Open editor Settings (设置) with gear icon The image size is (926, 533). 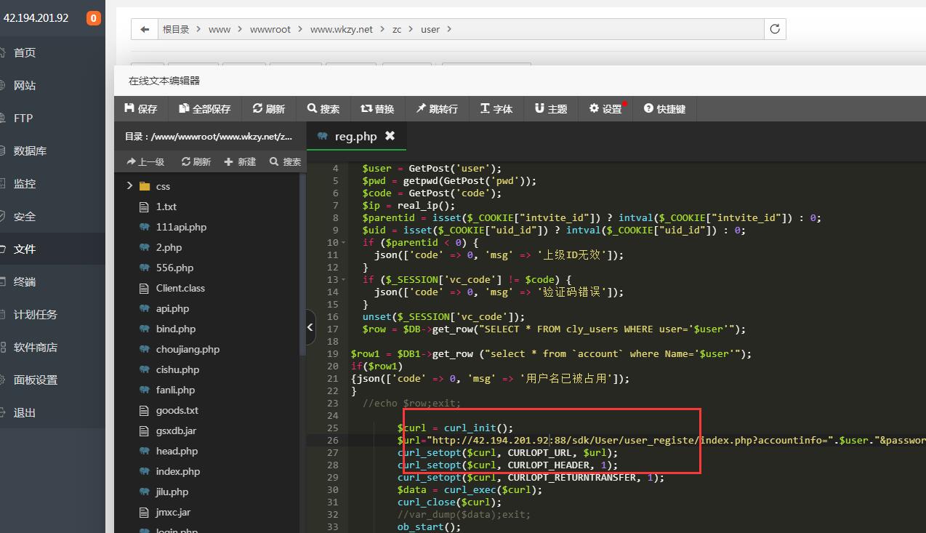(x=605, y=108)
